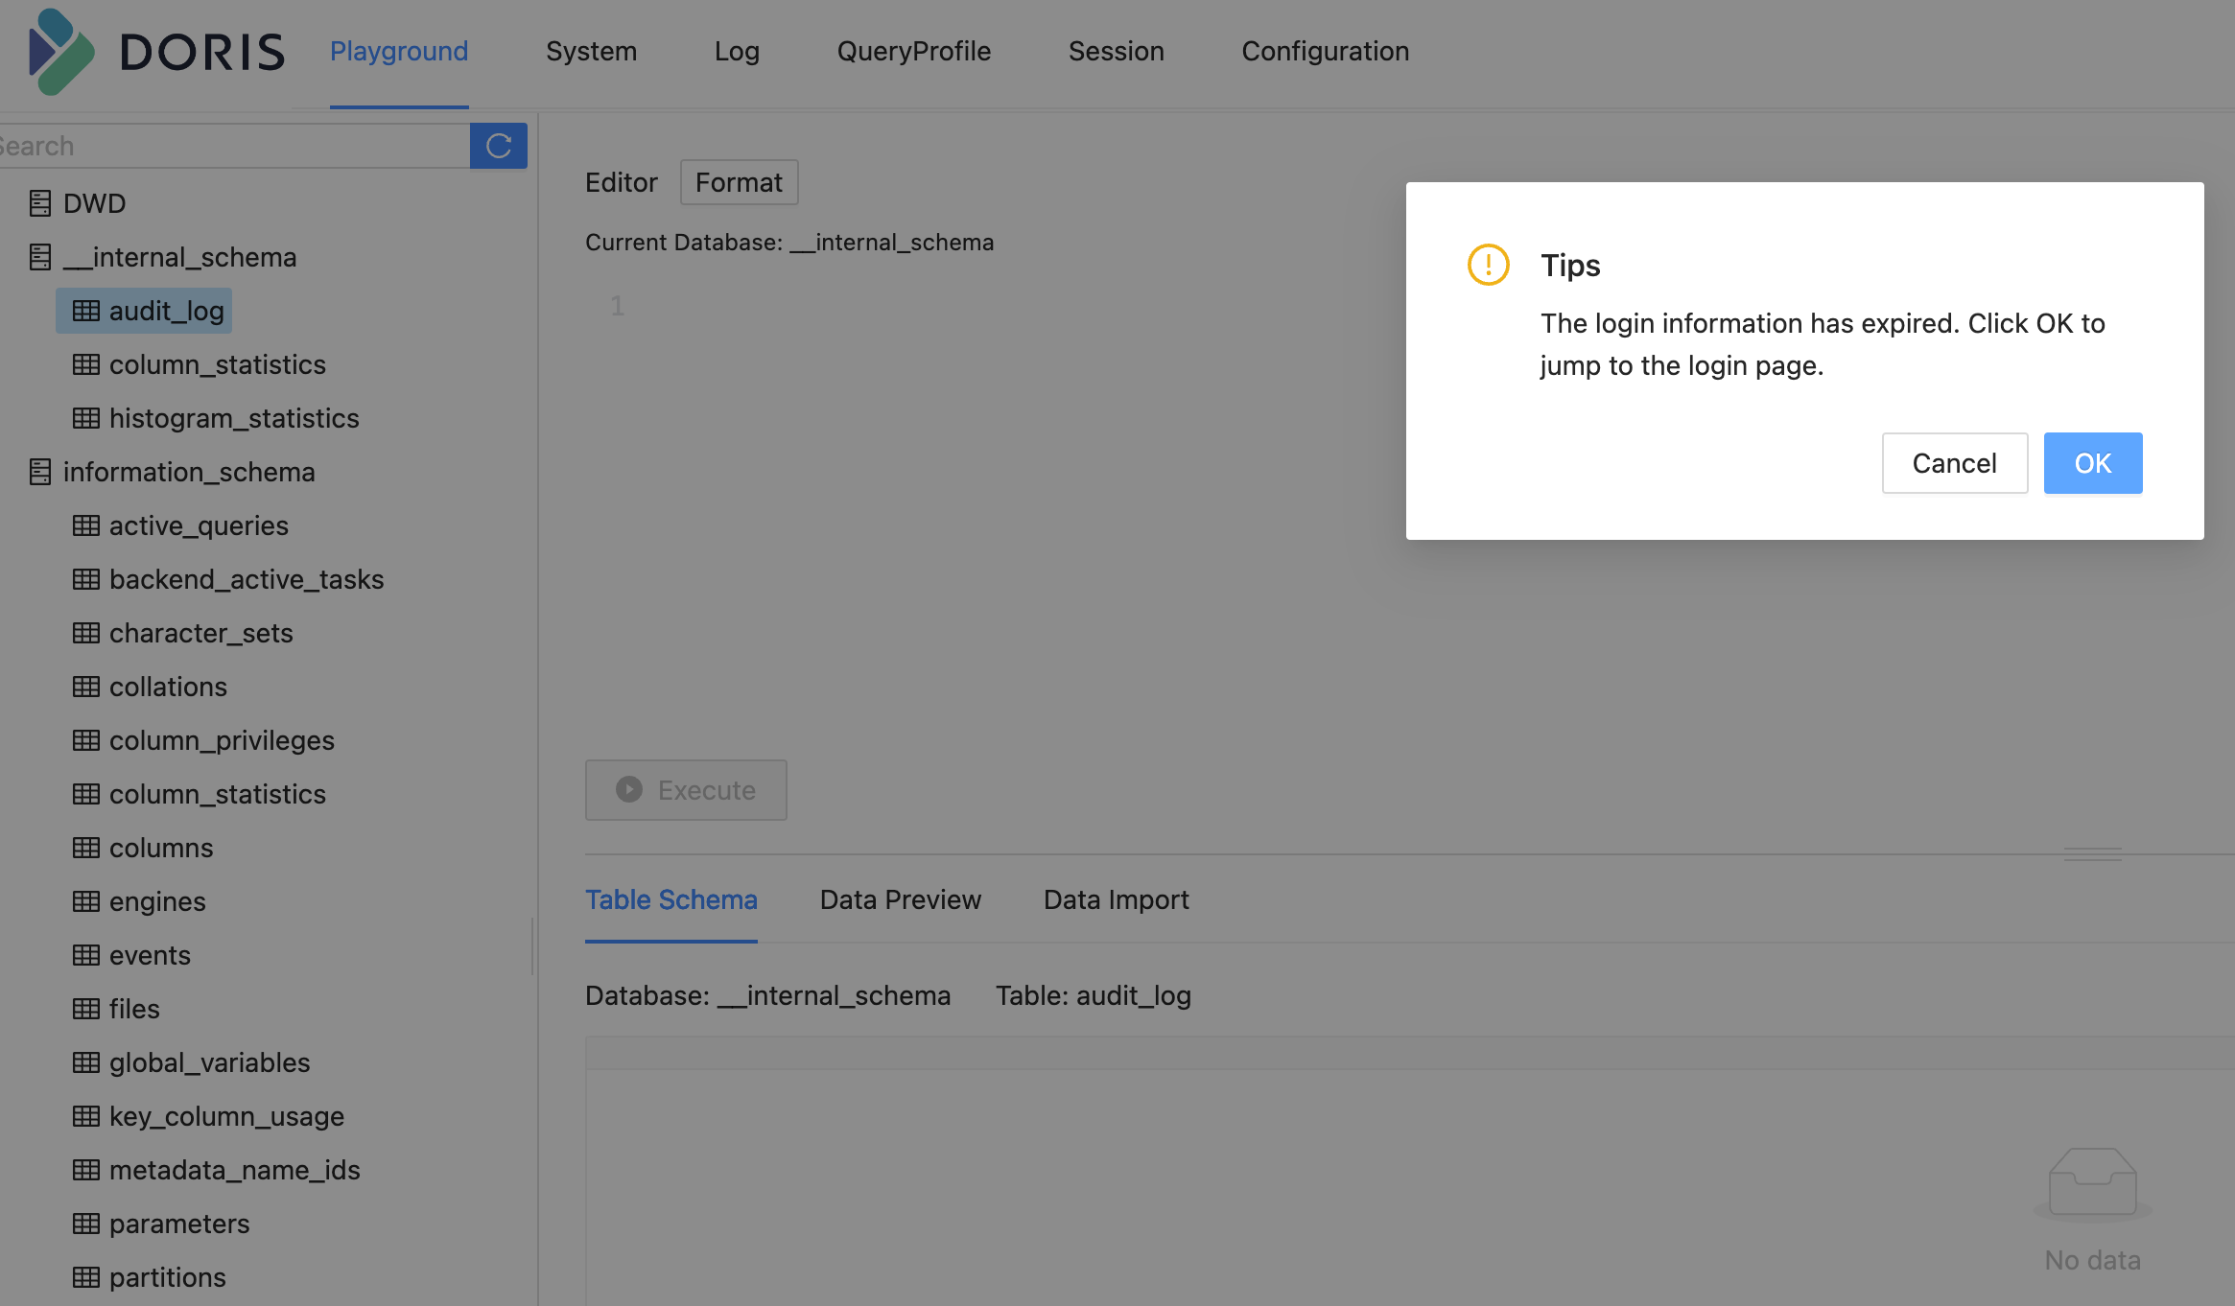Click the 'Current Database: __internal_schema' text

point(789,243)
